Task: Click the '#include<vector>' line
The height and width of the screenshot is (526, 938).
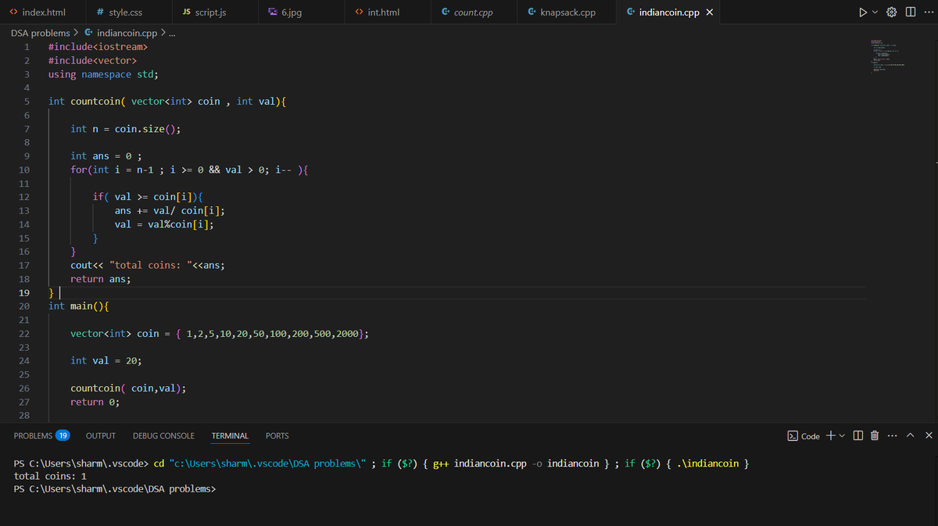Action: 92,61
